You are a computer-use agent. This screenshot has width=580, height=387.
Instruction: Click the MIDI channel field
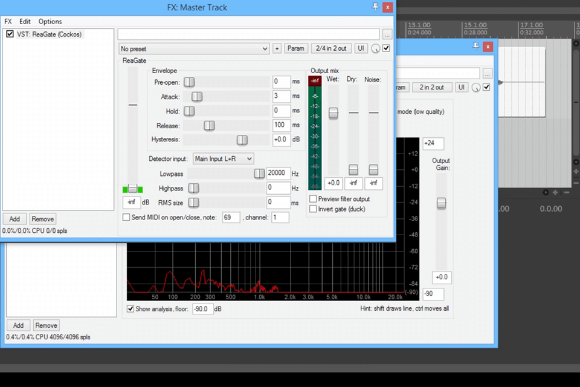point(280,218)
